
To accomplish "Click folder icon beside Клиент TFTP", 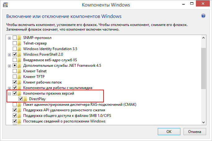I will coord(19,77).
